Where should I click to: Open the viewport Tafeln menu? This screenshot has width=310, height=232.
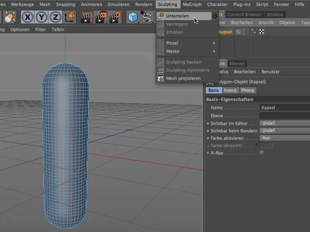[58, 29]
